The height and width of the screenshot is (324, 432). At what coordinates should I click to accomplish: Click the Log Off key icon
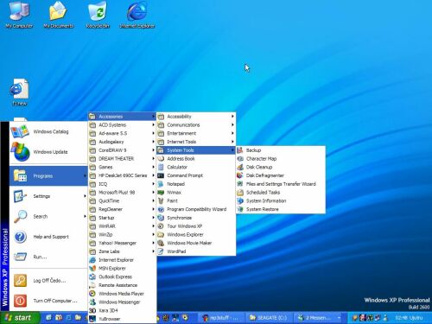coord(20,280)
